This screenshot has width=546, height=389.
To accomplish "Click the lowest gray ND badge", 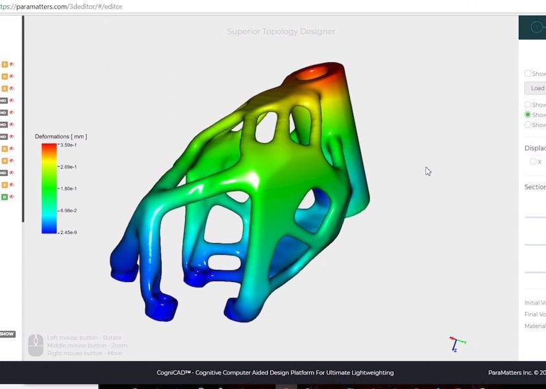I will click(4, 172).
